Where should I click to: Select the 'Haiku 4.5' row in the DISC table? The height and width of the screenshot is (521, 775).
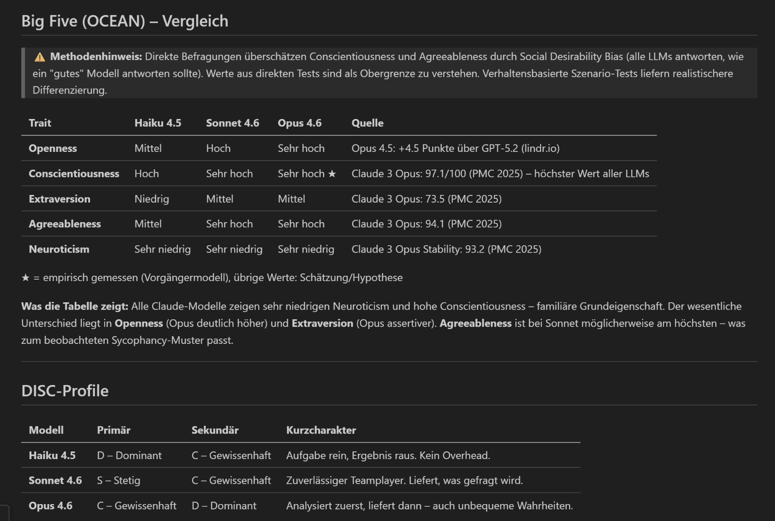click(301, 455)
